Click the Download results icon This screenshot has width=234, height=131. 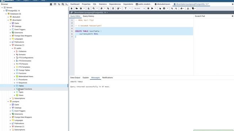click(x=188, y=8)
